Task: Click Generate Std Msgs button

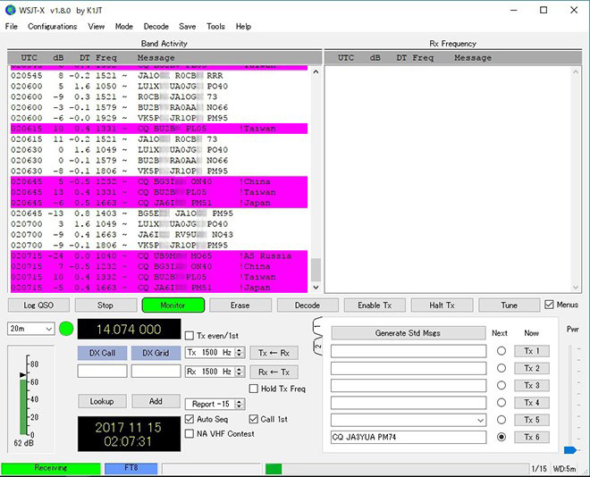Action: pos(409,333)
